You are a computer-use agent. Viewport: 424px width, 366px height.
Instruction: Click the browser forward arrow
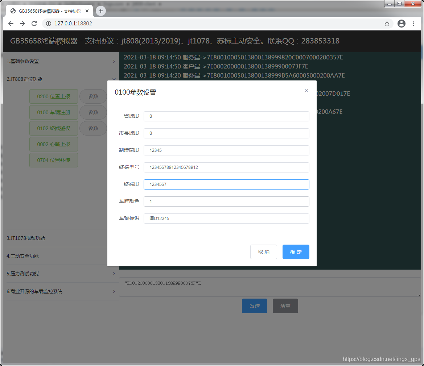22,24
